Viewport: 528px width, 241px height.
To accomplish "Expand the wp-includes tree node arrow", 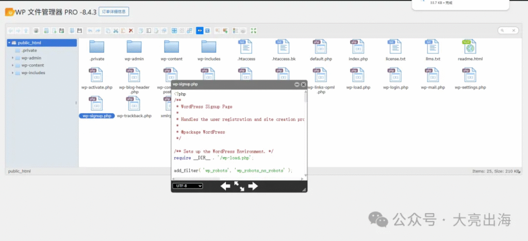I will tap(12, 73).
